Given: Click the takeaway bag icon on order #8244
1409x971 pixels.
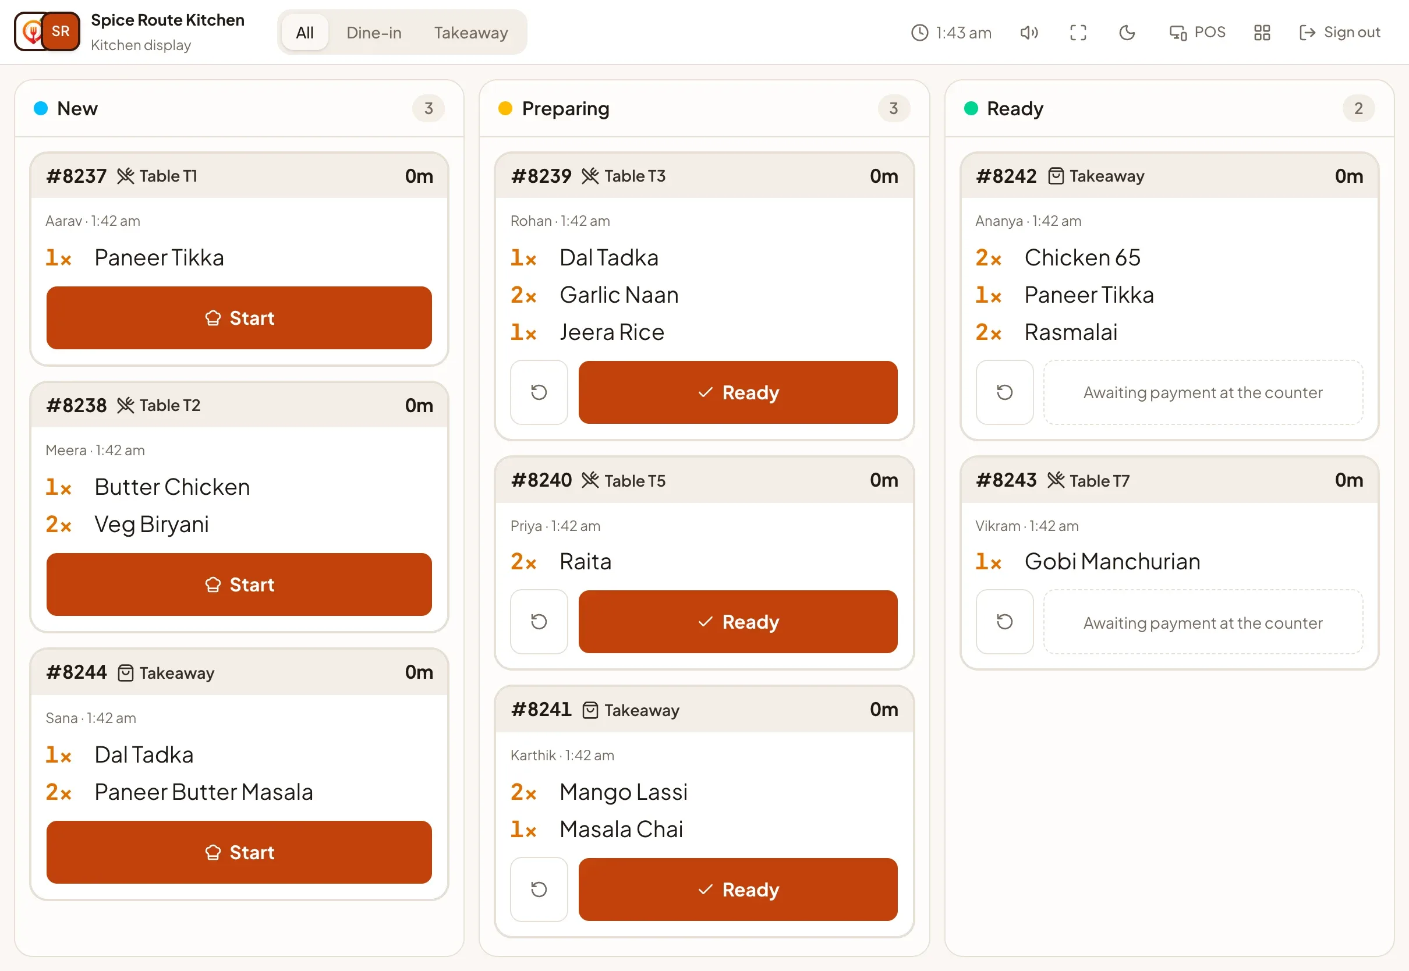Looking at the screenshot, I should tap(125, 673).
